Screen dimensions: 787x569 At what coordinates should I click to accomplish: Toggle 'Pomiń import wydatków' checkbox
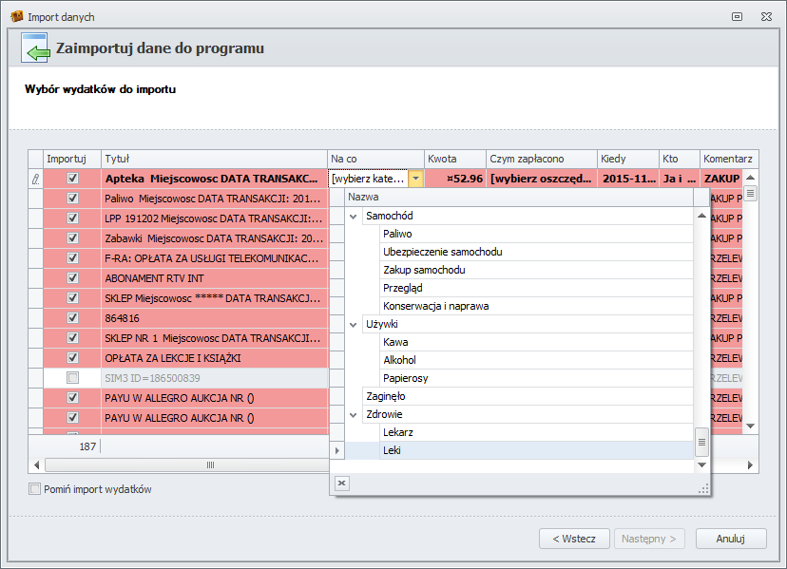point(35,490)
